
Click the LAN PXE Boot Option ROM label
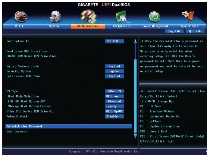(27, 101)
